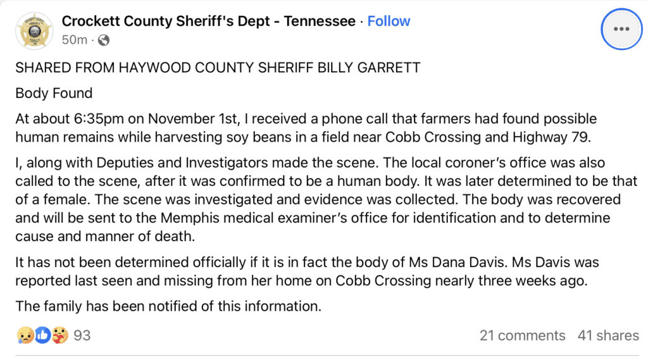The height and width of the screenshot is (360, 648).
Task: Click the sheriff badge profile picture
Action: point(34,31)
